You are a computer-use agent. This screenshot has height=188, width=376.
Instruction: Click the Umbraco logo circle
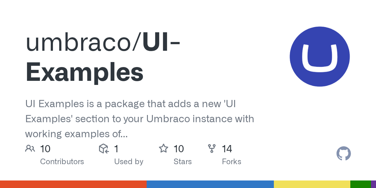(x=320, y=57)
